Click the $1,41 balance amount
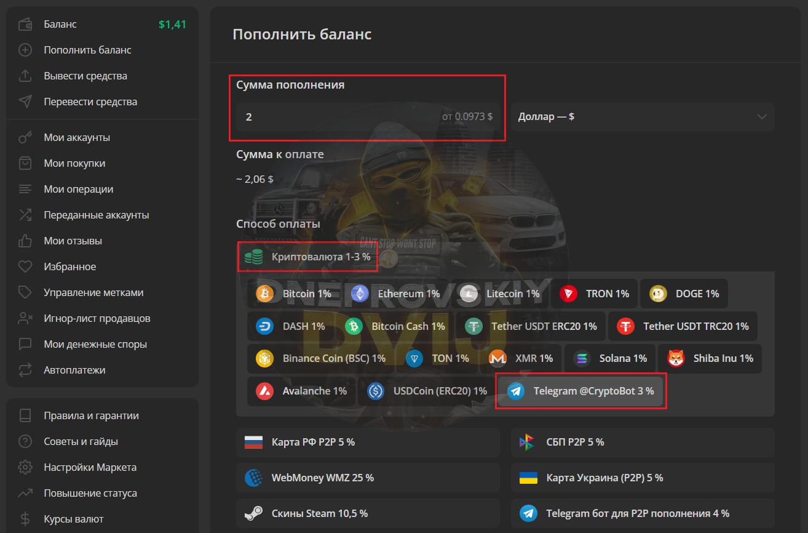This screenshot has height=533, width=808. (x=172, y=25)
